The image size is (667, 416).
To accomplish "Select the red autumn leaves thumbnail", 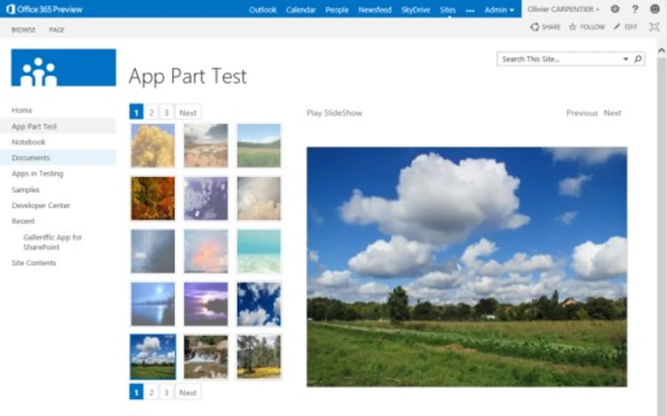I will [x=153, y=198].
